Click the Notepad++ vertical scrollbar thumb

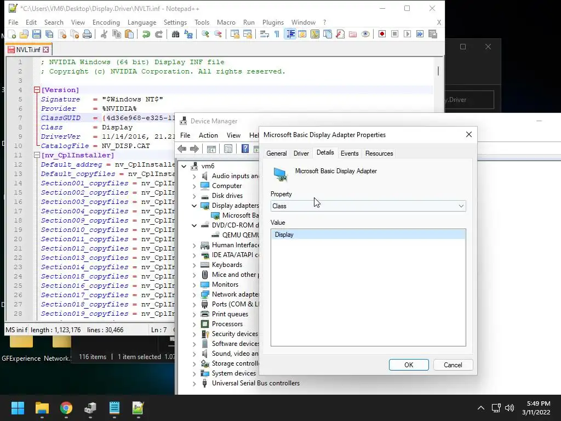[x=438, y=71]
